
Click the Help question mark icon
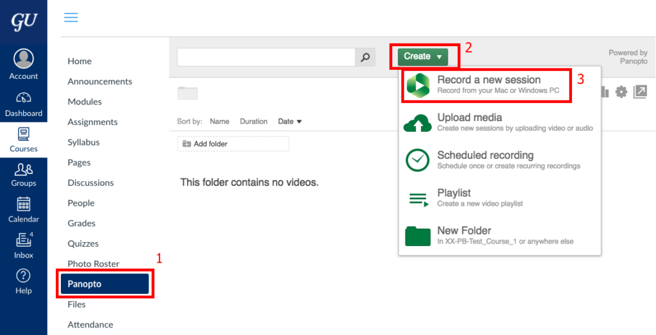[24, 280]
